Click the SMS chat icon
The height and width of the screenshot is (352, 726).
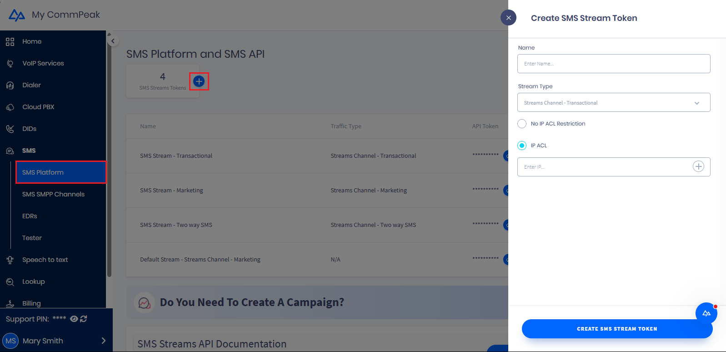tap(10, 151)
